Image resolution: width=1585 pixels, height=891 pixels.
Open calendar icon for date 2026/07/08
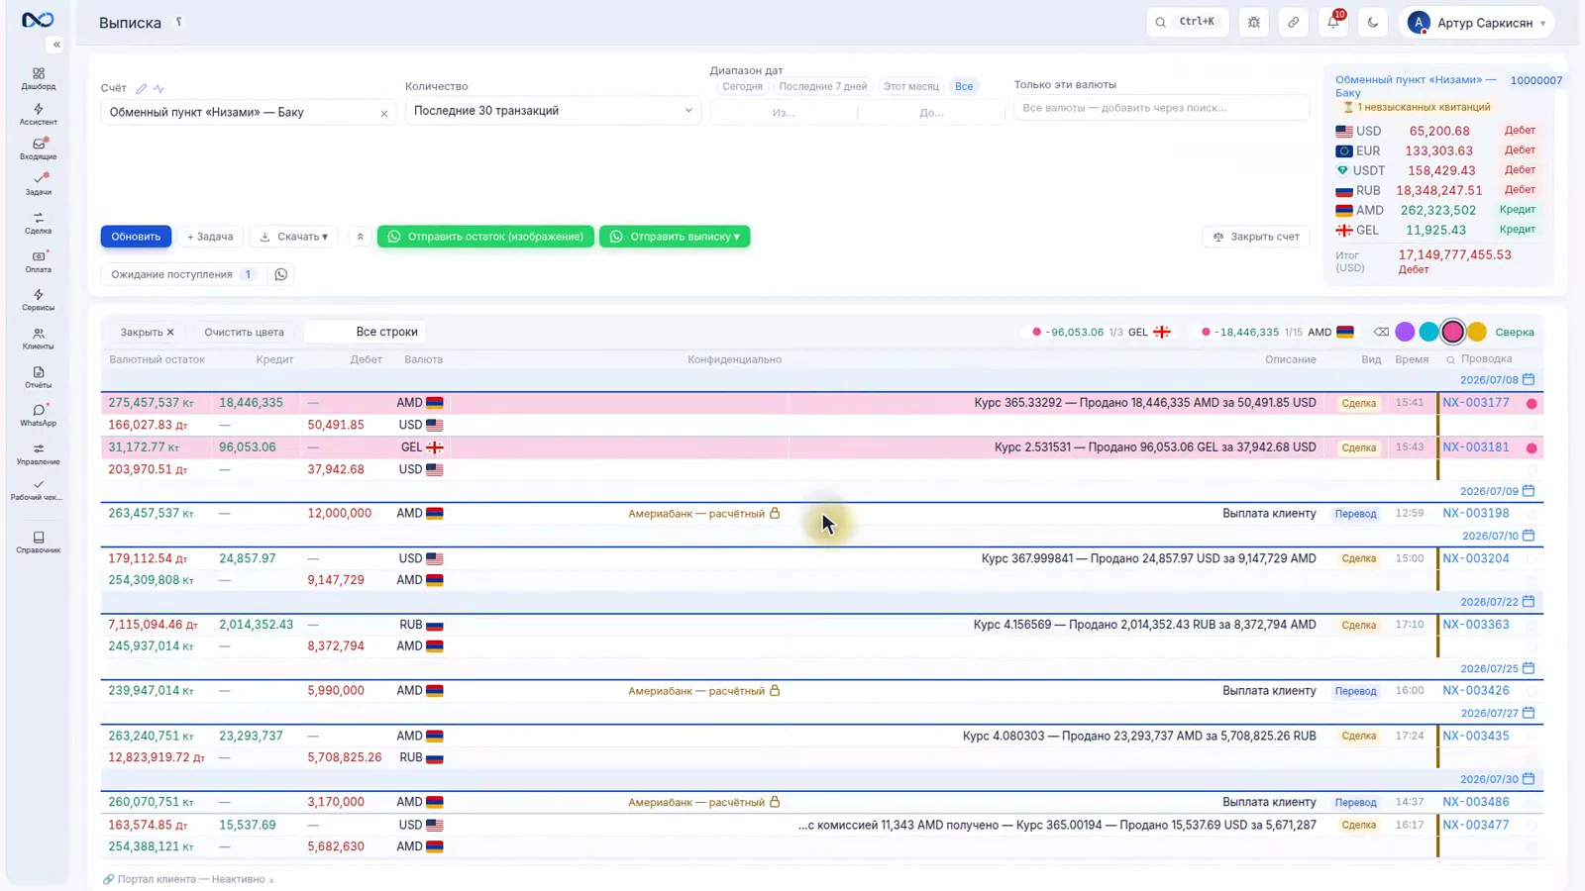coord(1529,379)
